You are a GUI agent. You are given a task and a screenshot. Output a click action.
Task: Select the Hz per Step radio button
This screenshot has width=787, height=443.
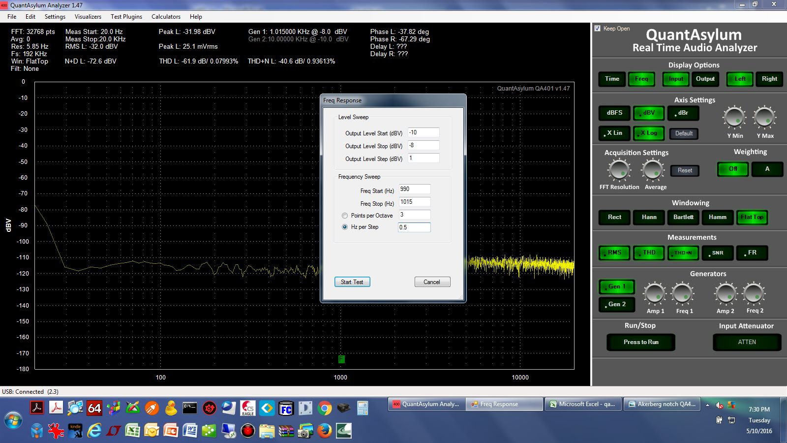(345, 227)
